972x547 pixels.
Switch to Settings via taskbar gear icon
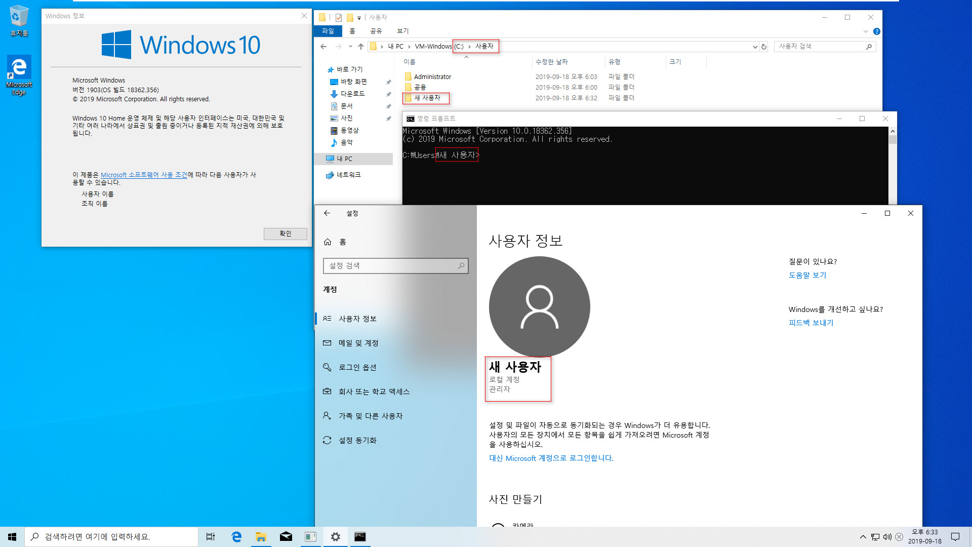(335, 537)
